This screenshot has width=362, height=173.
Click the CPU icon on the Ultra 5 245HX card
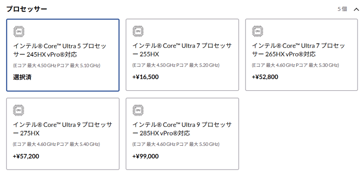[x=19, y=31]
